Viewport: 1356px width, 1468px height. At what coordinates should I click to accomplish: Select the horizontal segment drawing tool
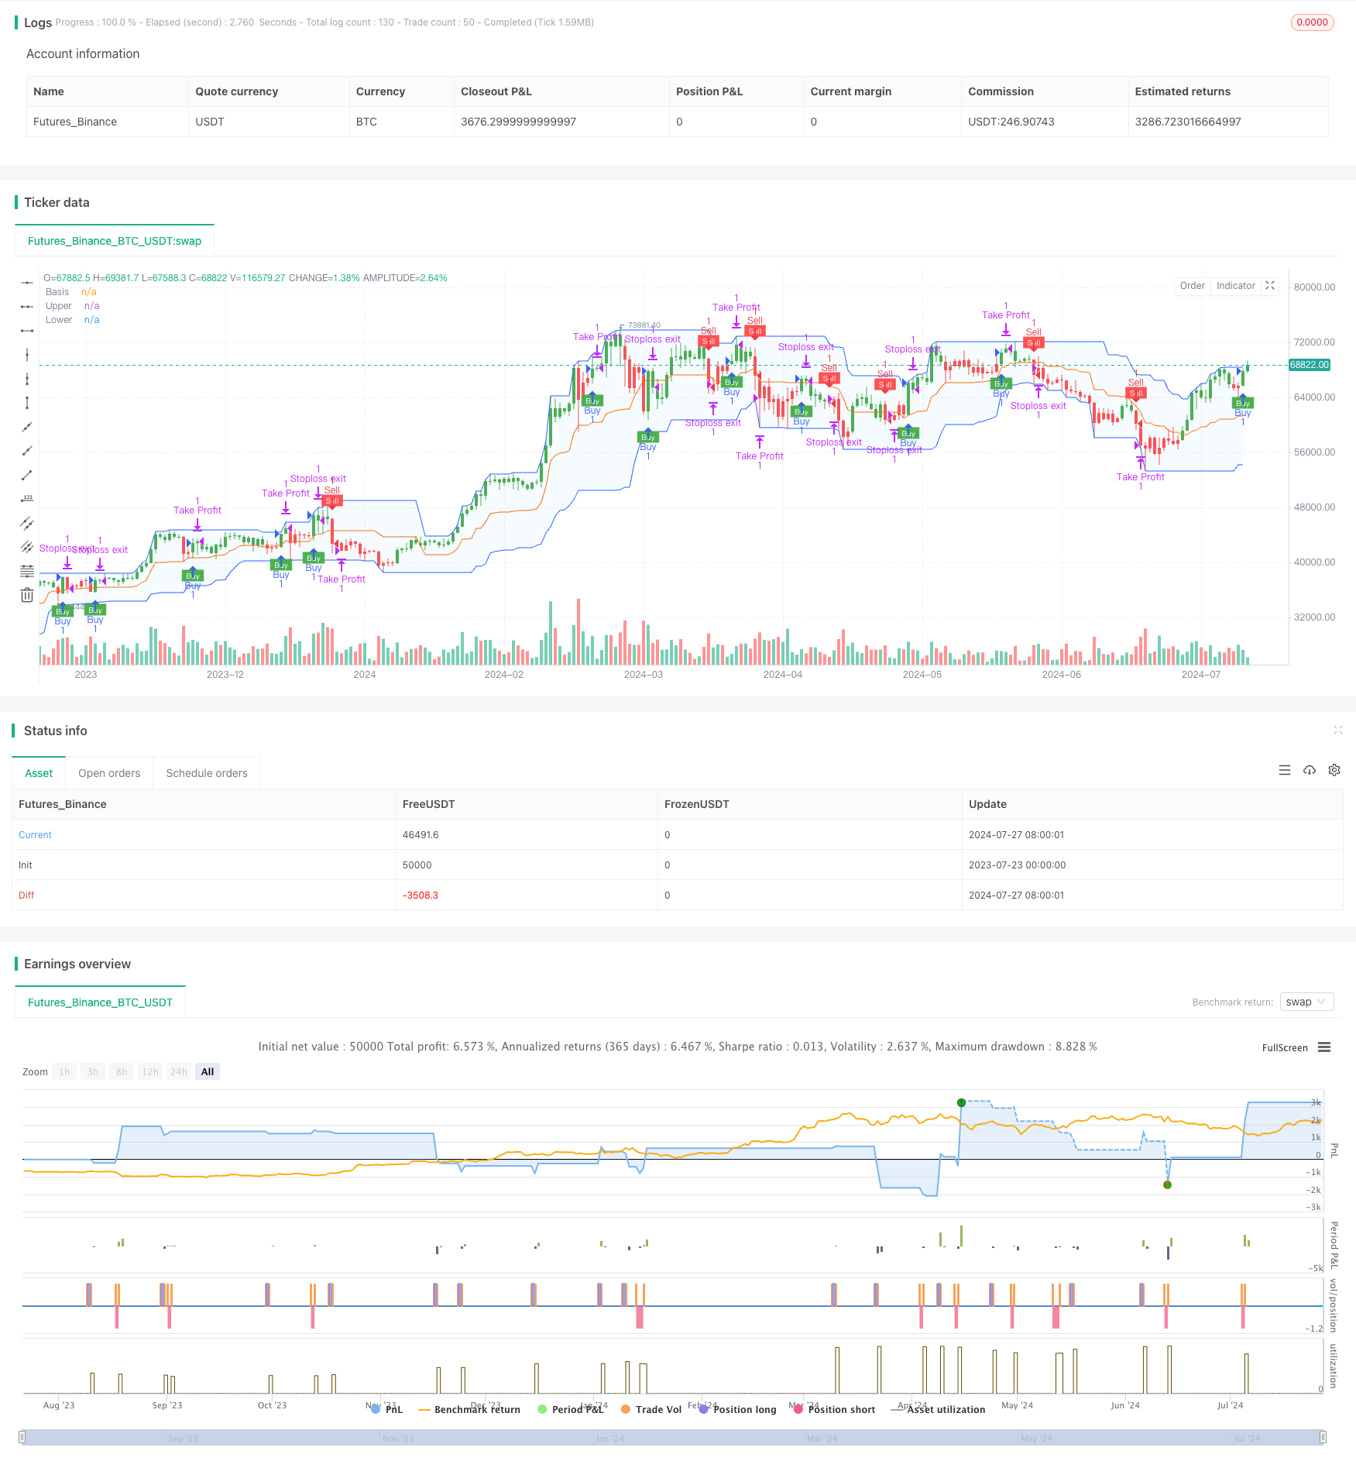point(27,331)
